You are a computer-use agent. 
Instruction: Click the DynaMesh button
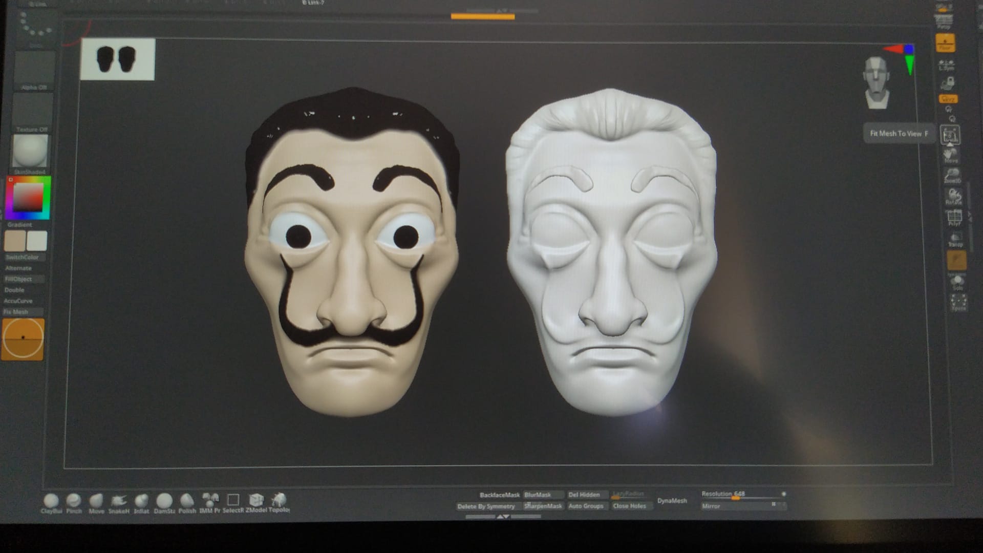tap(672, 501)
